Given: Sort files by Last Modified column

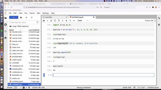Looking at the screenshot, I should pyautogui.click(x=32, y=30).
